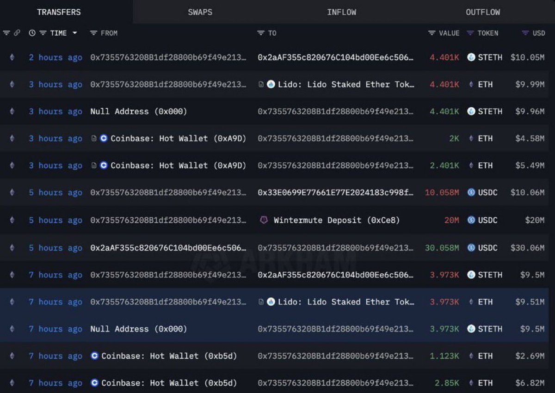Open the TO column filter

tap(261, 33)
